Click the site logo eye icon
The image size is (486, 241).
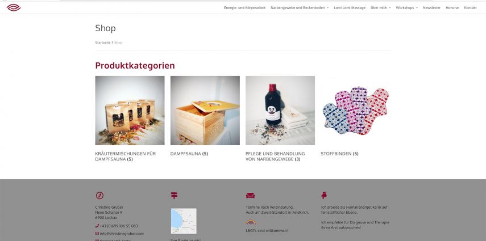(x=14, y=7)
